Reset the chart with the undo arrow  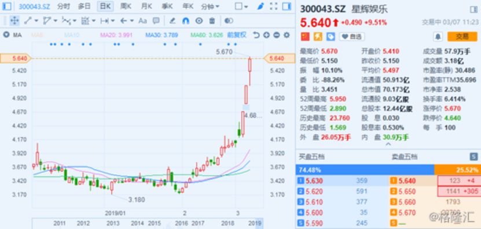(256, 35)
